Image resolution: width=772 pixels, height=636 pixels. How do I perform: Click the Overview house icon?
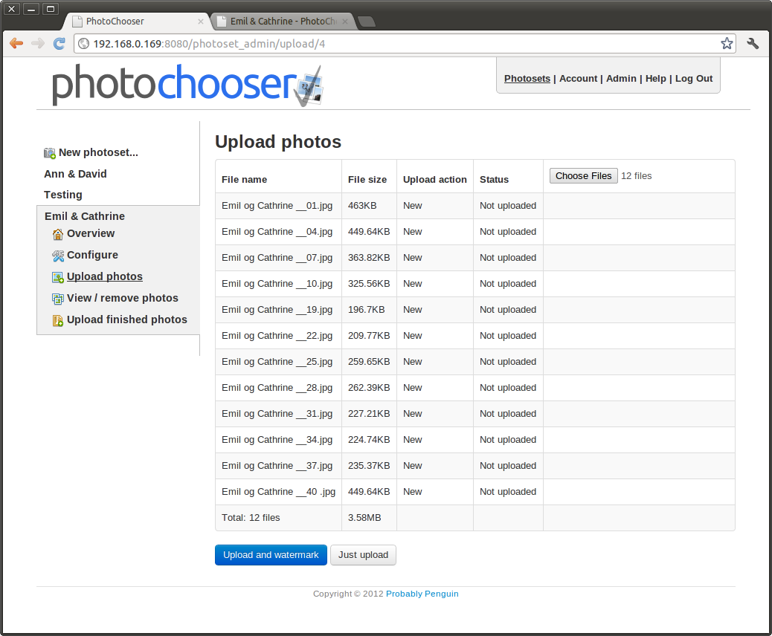(58, 234)
